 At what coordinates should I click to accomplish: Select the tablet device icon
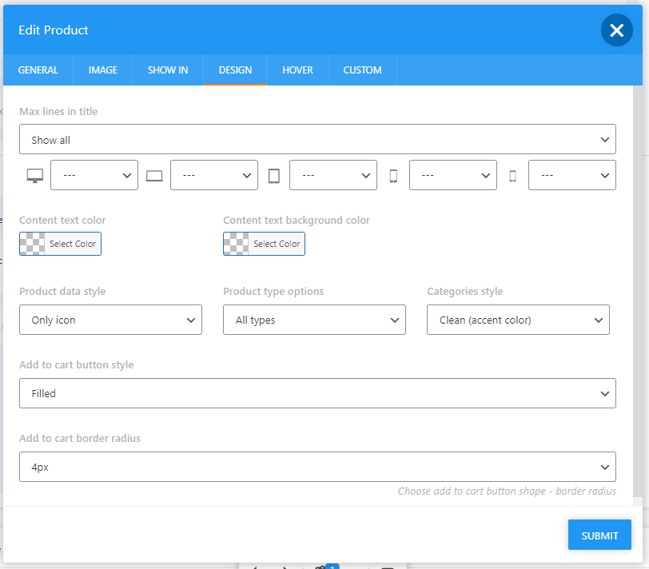tap(274, 175)
